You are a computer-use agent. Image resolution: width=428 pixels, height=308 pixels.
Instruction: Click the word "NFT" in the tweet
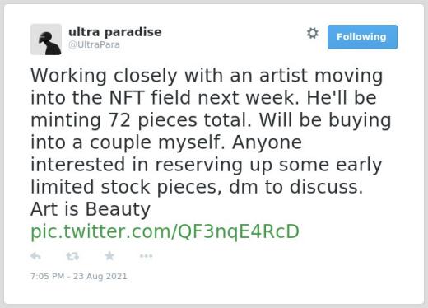coord(127,98)
